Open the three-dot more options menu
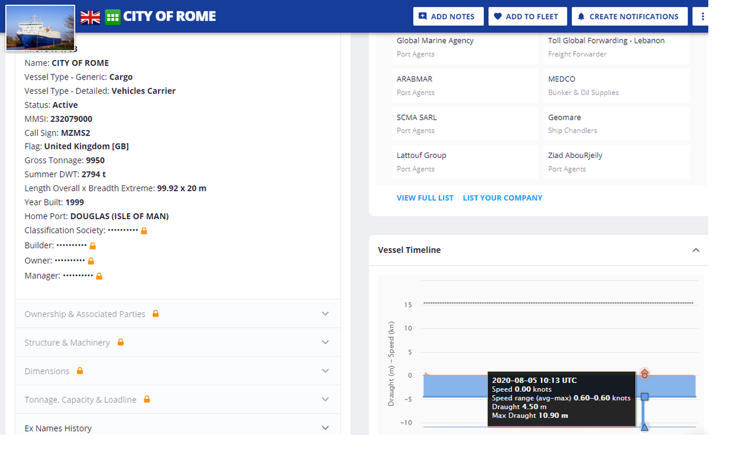The width and height of the screenshot is (731, 475). [x=702, y=17]
